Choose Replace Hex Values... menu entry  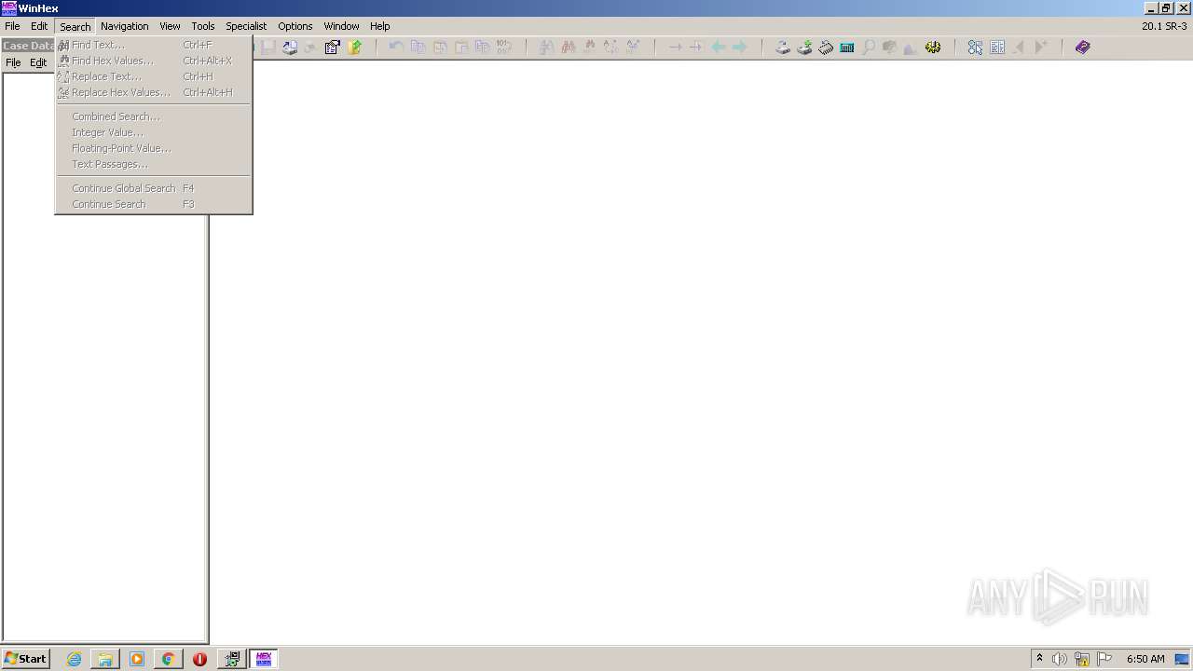(154, 92)
